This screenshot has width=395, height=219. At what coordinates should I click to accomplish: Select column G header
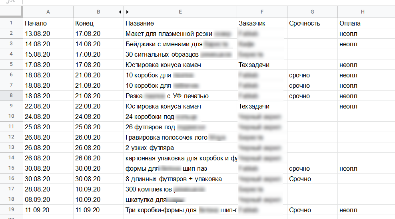[x=312, y=12]
